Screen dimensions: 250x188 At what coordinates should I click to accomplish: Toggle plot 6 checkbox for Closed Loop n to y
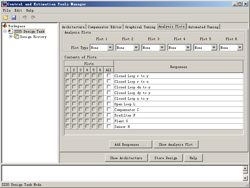[x=100, y=98]
